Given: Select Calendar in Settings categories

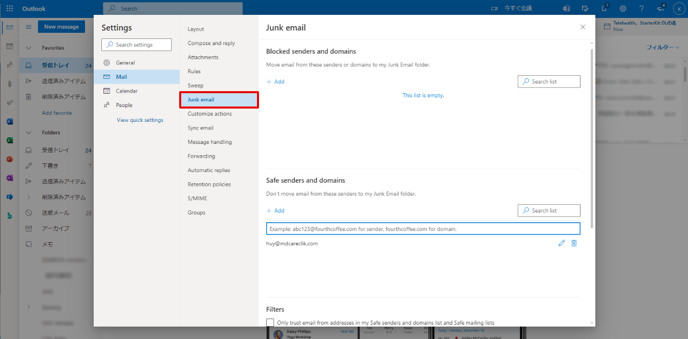Looking at the screenshot, I should click(137, 91).
